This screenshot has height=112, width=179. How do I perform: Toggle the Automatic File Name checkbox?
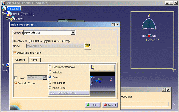pos(15,52)
